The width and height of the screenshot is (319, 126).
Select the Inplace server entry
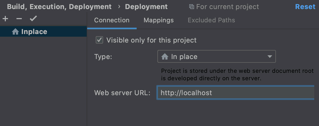(34, 32)
